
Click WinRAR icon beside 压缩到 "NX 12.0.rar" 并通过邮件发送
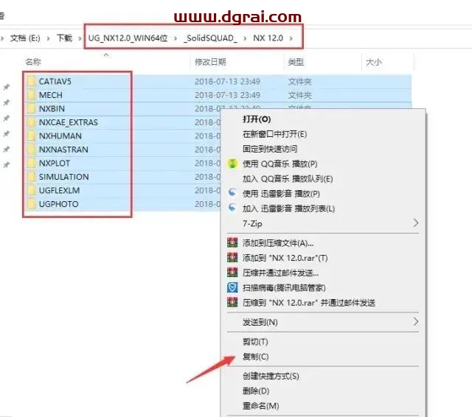(x=232, y=303)
